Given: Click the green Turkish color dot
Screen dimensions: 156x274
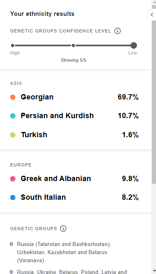Looking at the screenshot, I should click(x=13, y=135).
